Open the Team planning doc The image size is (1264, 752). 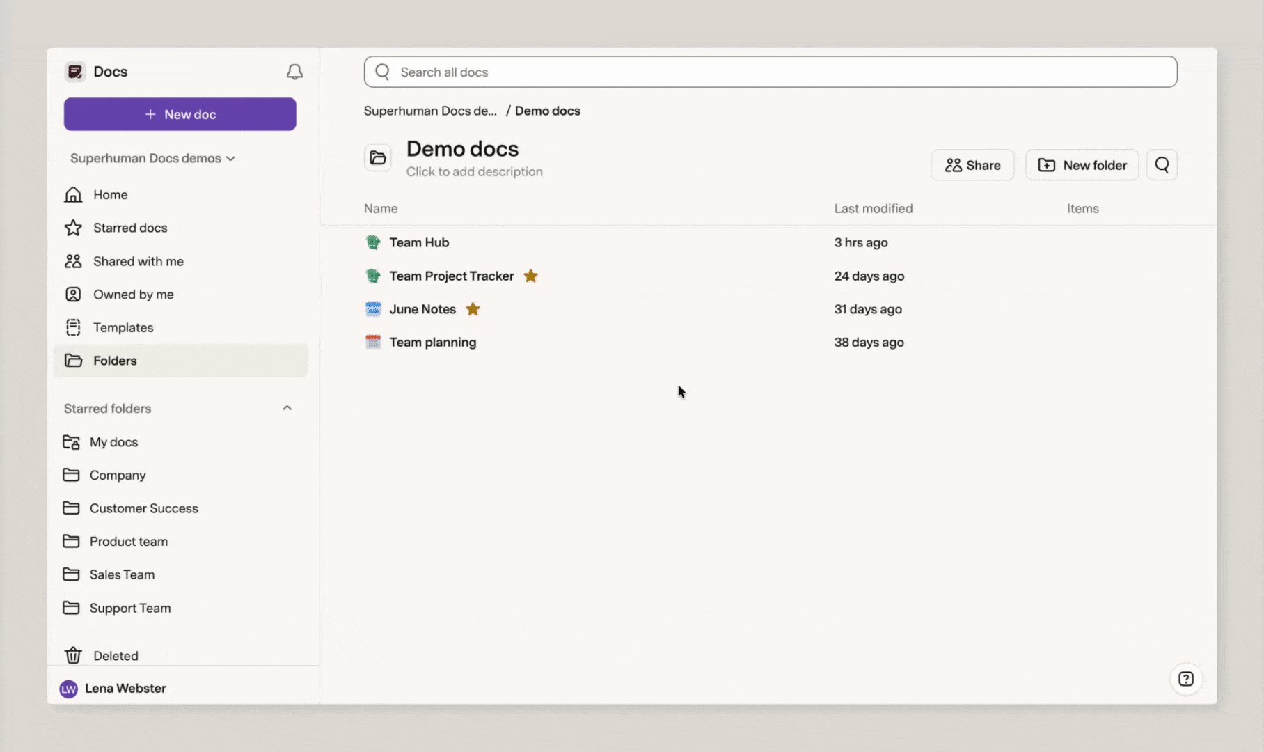(433, 342)
